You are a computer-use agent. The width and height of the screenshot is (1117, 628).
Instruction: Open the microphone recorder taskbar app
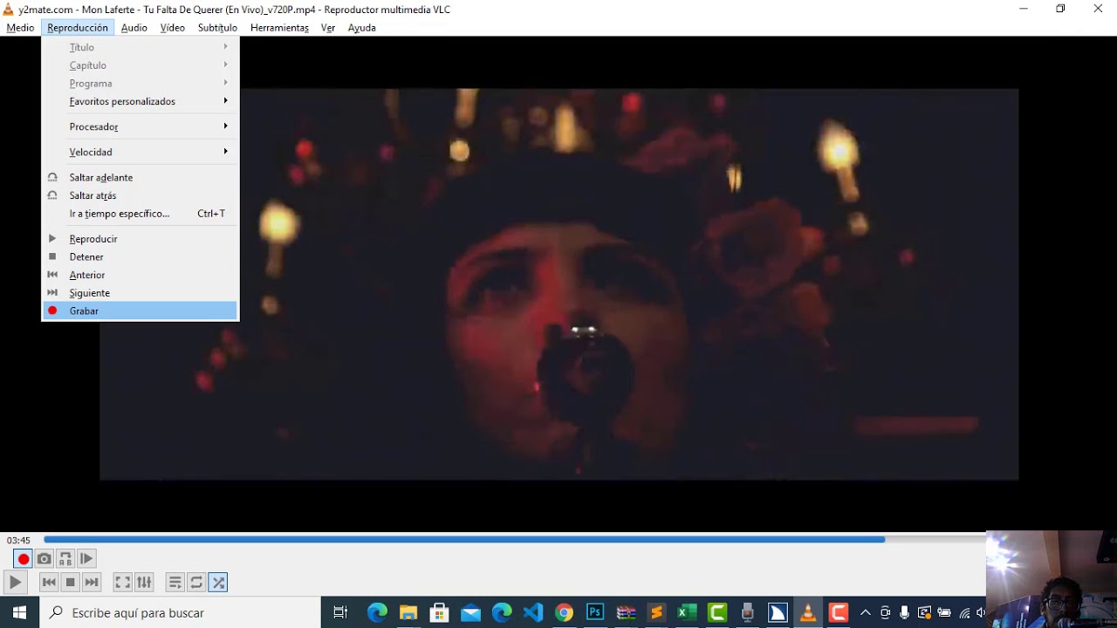[747, 612]
